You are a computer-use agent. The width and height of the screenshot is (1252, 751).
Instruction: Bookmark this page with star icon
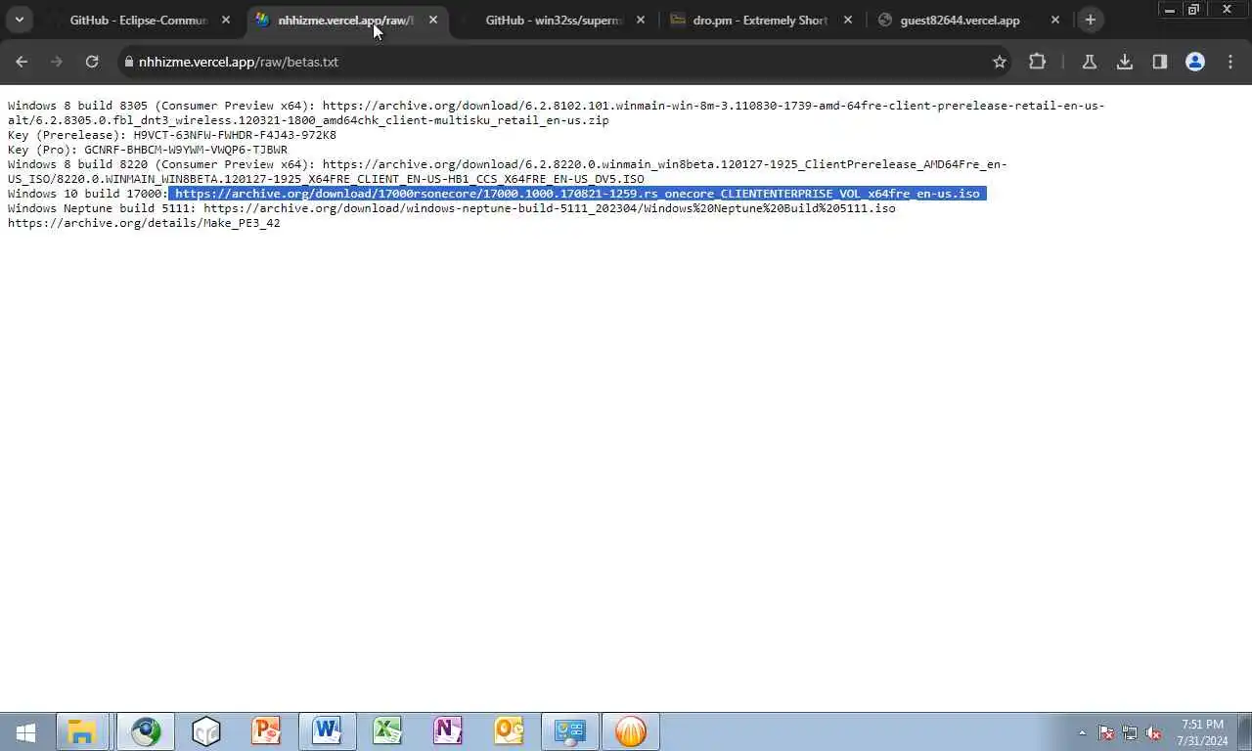click(1000, 62)
